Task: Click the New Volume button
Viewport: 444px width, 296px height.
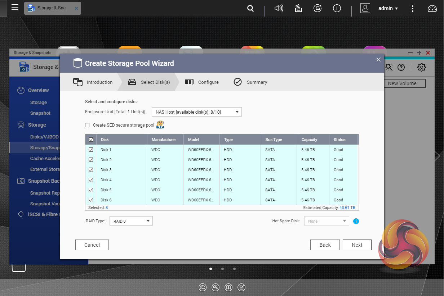Action: coord(404,83)
